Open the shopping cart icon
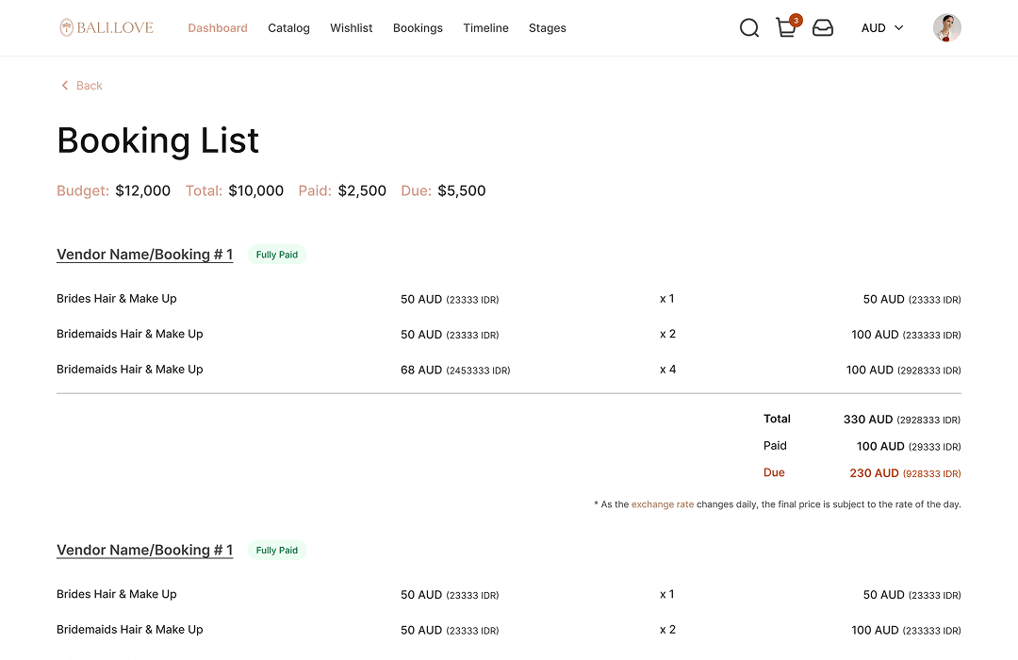1018x660 pixels. [785, 28]
